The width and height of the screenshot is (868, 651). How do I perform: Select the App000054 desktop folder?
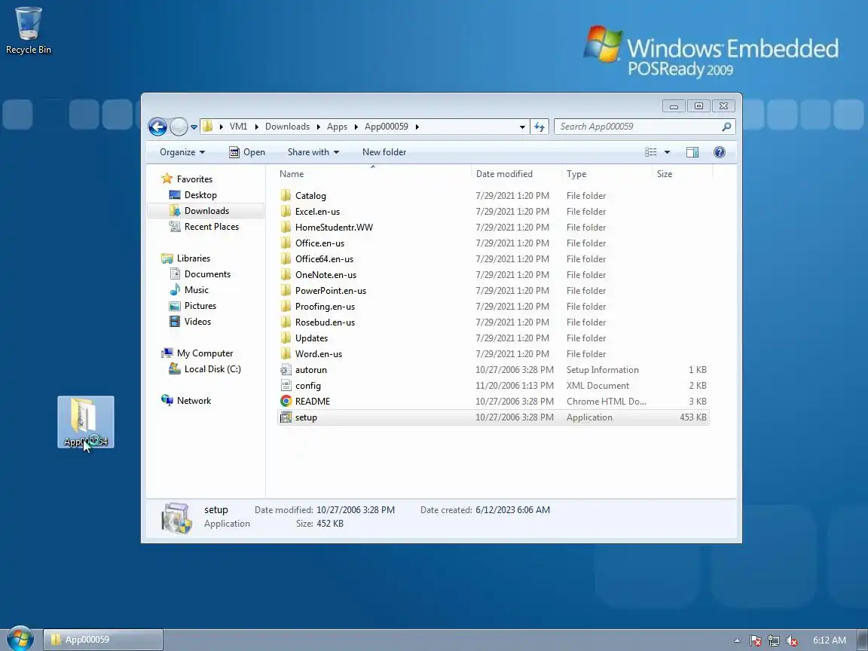click(x=86, y=422)
